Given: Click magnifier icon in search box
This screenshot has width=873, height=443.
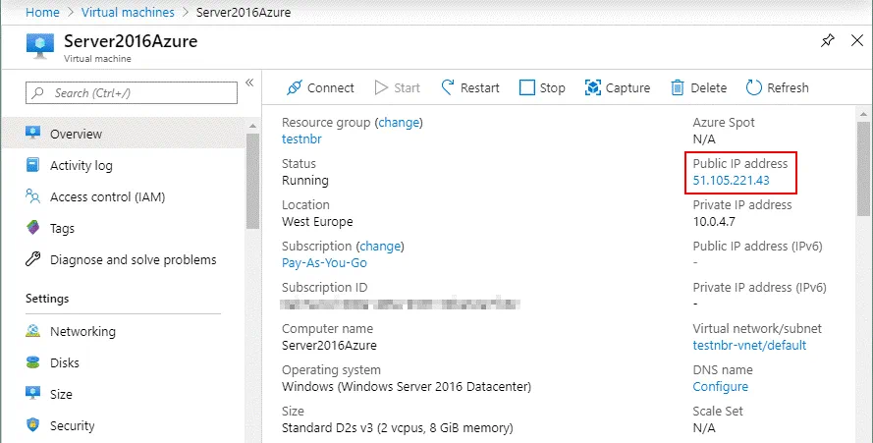Looking at the screenshot, I should point(38,93).
